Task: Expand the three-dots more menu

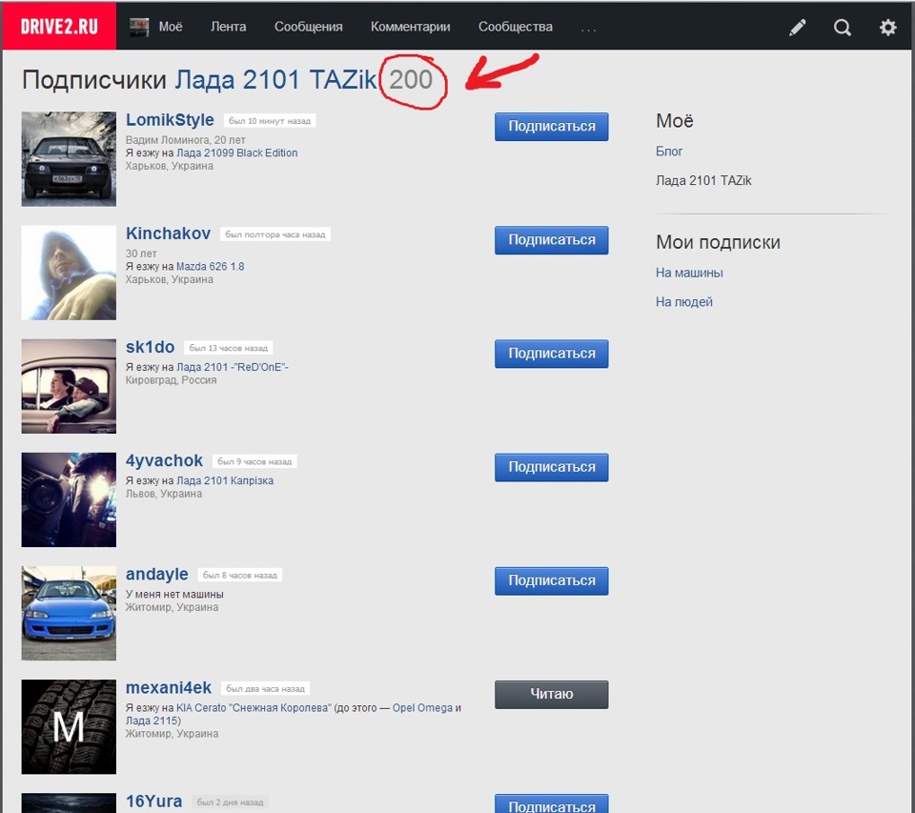Action: [589, 28]
